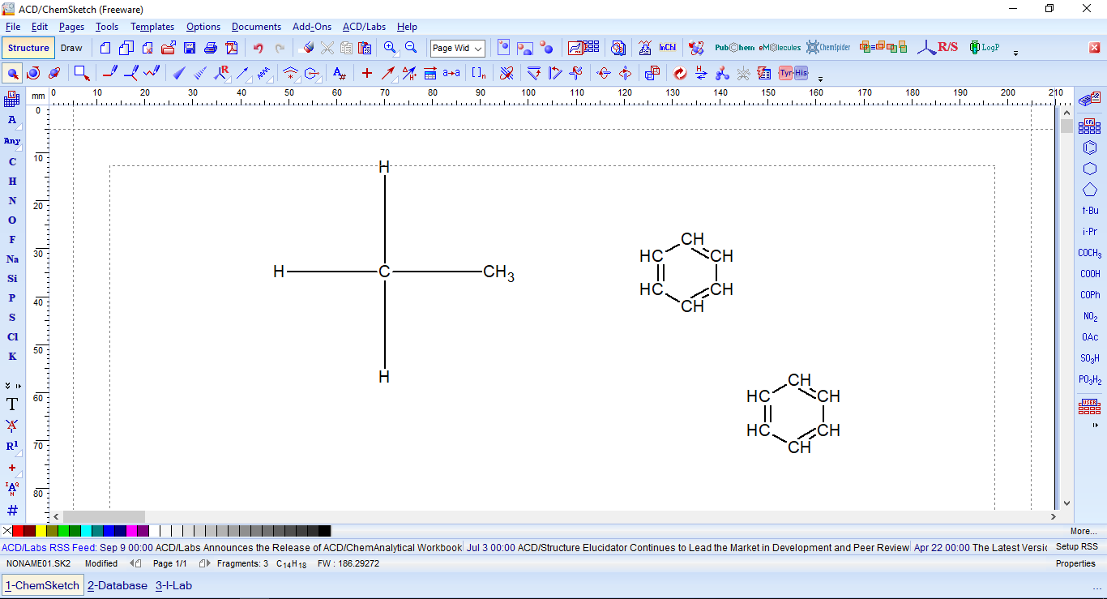
Task: Toggle the Select/Move tool
Action: (x=13, y=74)
